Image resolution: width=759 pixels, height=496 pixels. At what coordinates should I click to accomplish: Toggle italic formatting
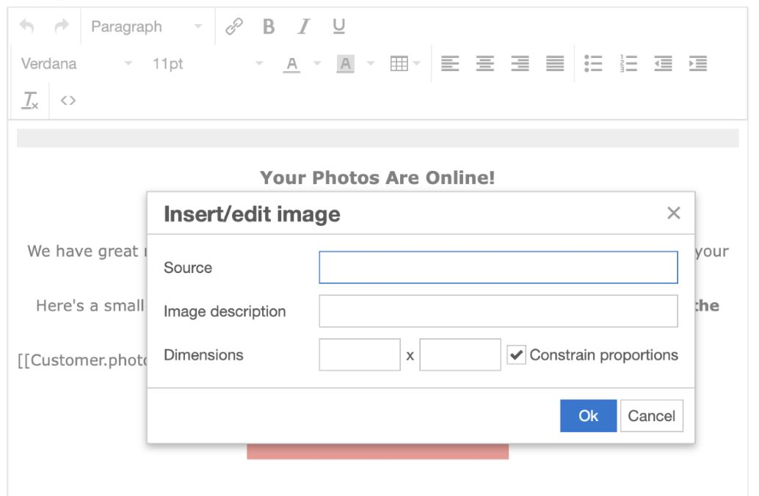303,26
